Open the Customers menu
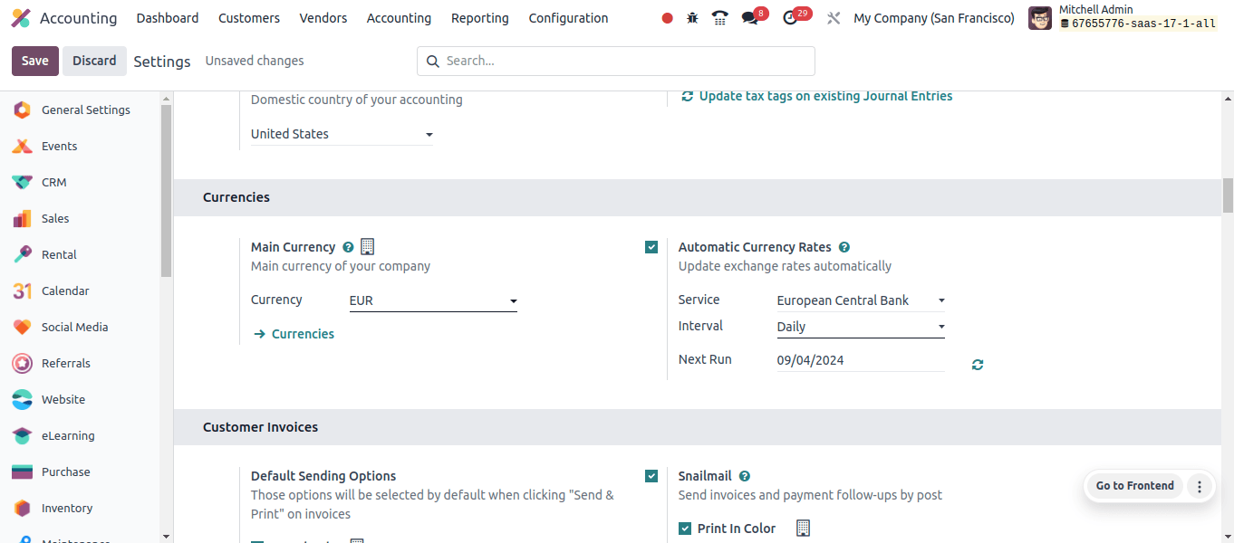 (249, 18)
